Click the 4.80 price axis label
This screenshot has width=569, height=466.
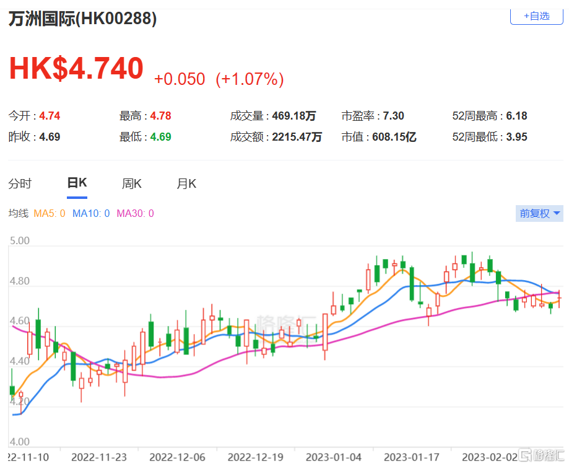pos(20,281)
